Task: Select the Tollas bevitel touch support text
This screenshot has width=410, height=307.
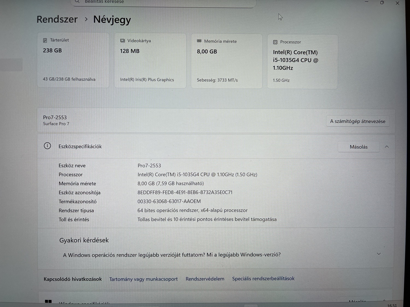Action: (207, 219)
